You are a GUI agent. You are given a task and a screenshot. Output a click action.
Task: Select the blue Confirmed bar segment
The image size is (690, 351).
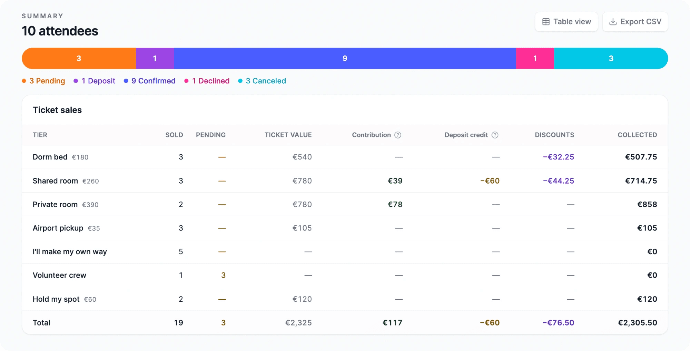[345, 59]
